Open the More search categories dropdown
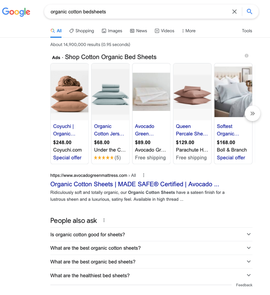 coord(189,31)
